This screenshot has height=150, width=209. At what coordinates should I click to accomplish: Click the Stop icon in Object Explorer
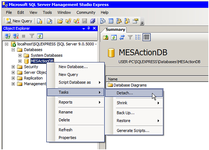coord(24,36)
